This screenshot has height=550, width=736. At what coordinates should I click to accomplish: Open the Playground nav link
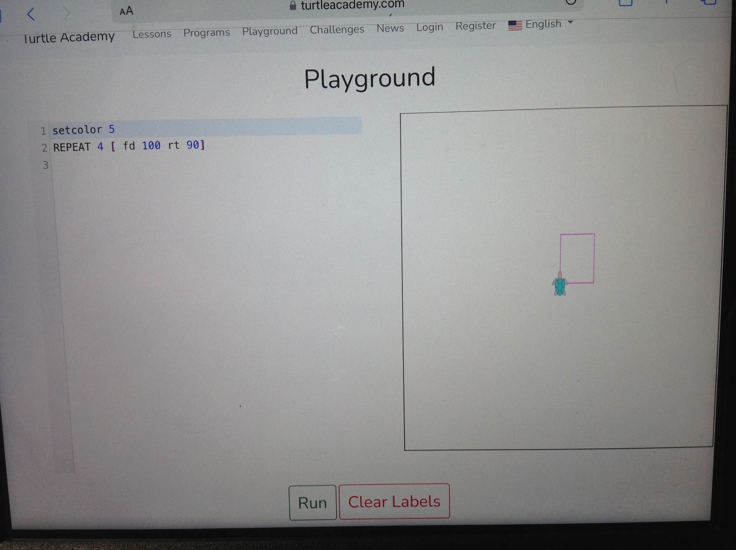coord(269,31)
